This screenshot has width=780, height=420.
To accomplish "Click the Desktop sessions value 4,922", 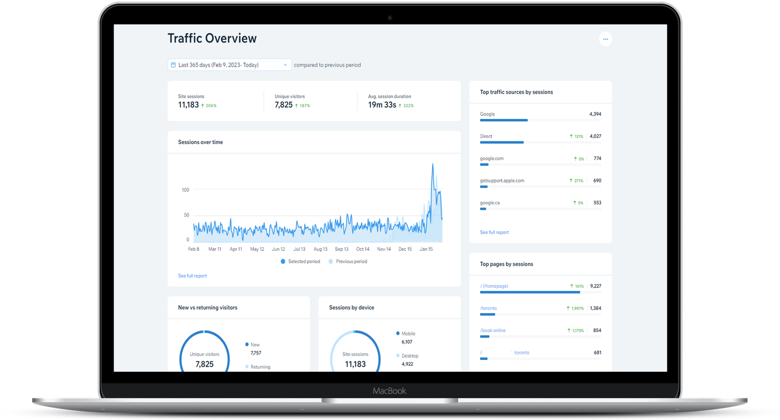I will click(x=407, y=364).
